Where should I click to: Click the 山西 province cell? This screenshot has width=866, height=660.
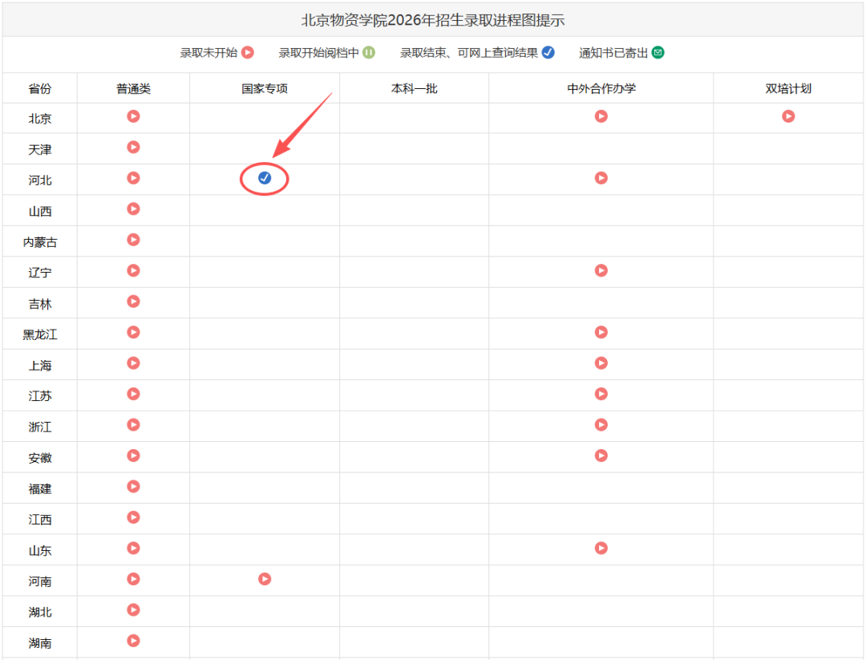click(x=40, y=212)
